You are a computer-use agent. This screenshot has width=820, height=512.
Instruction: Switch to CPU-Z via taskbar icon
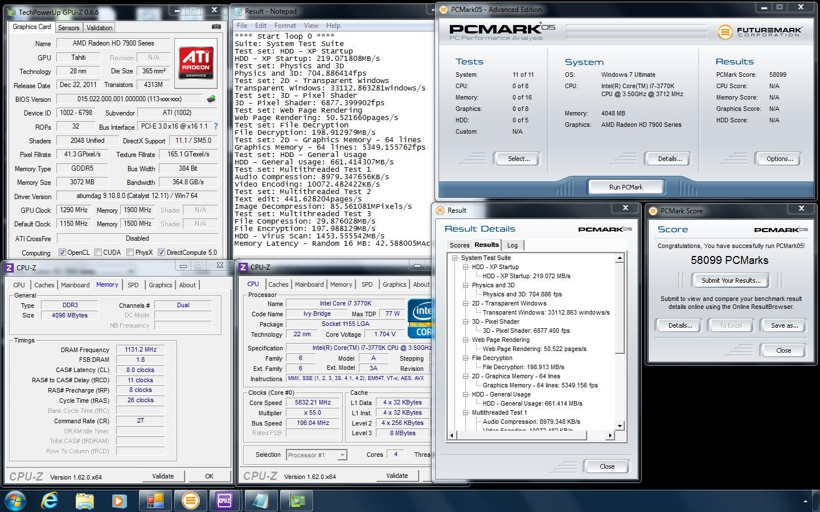coord(225,501)
